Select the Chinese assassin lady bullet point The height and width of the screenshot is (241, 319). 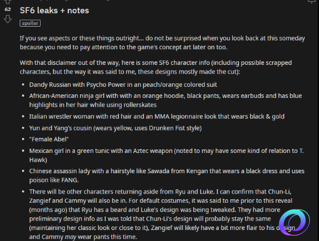[167, 176]
